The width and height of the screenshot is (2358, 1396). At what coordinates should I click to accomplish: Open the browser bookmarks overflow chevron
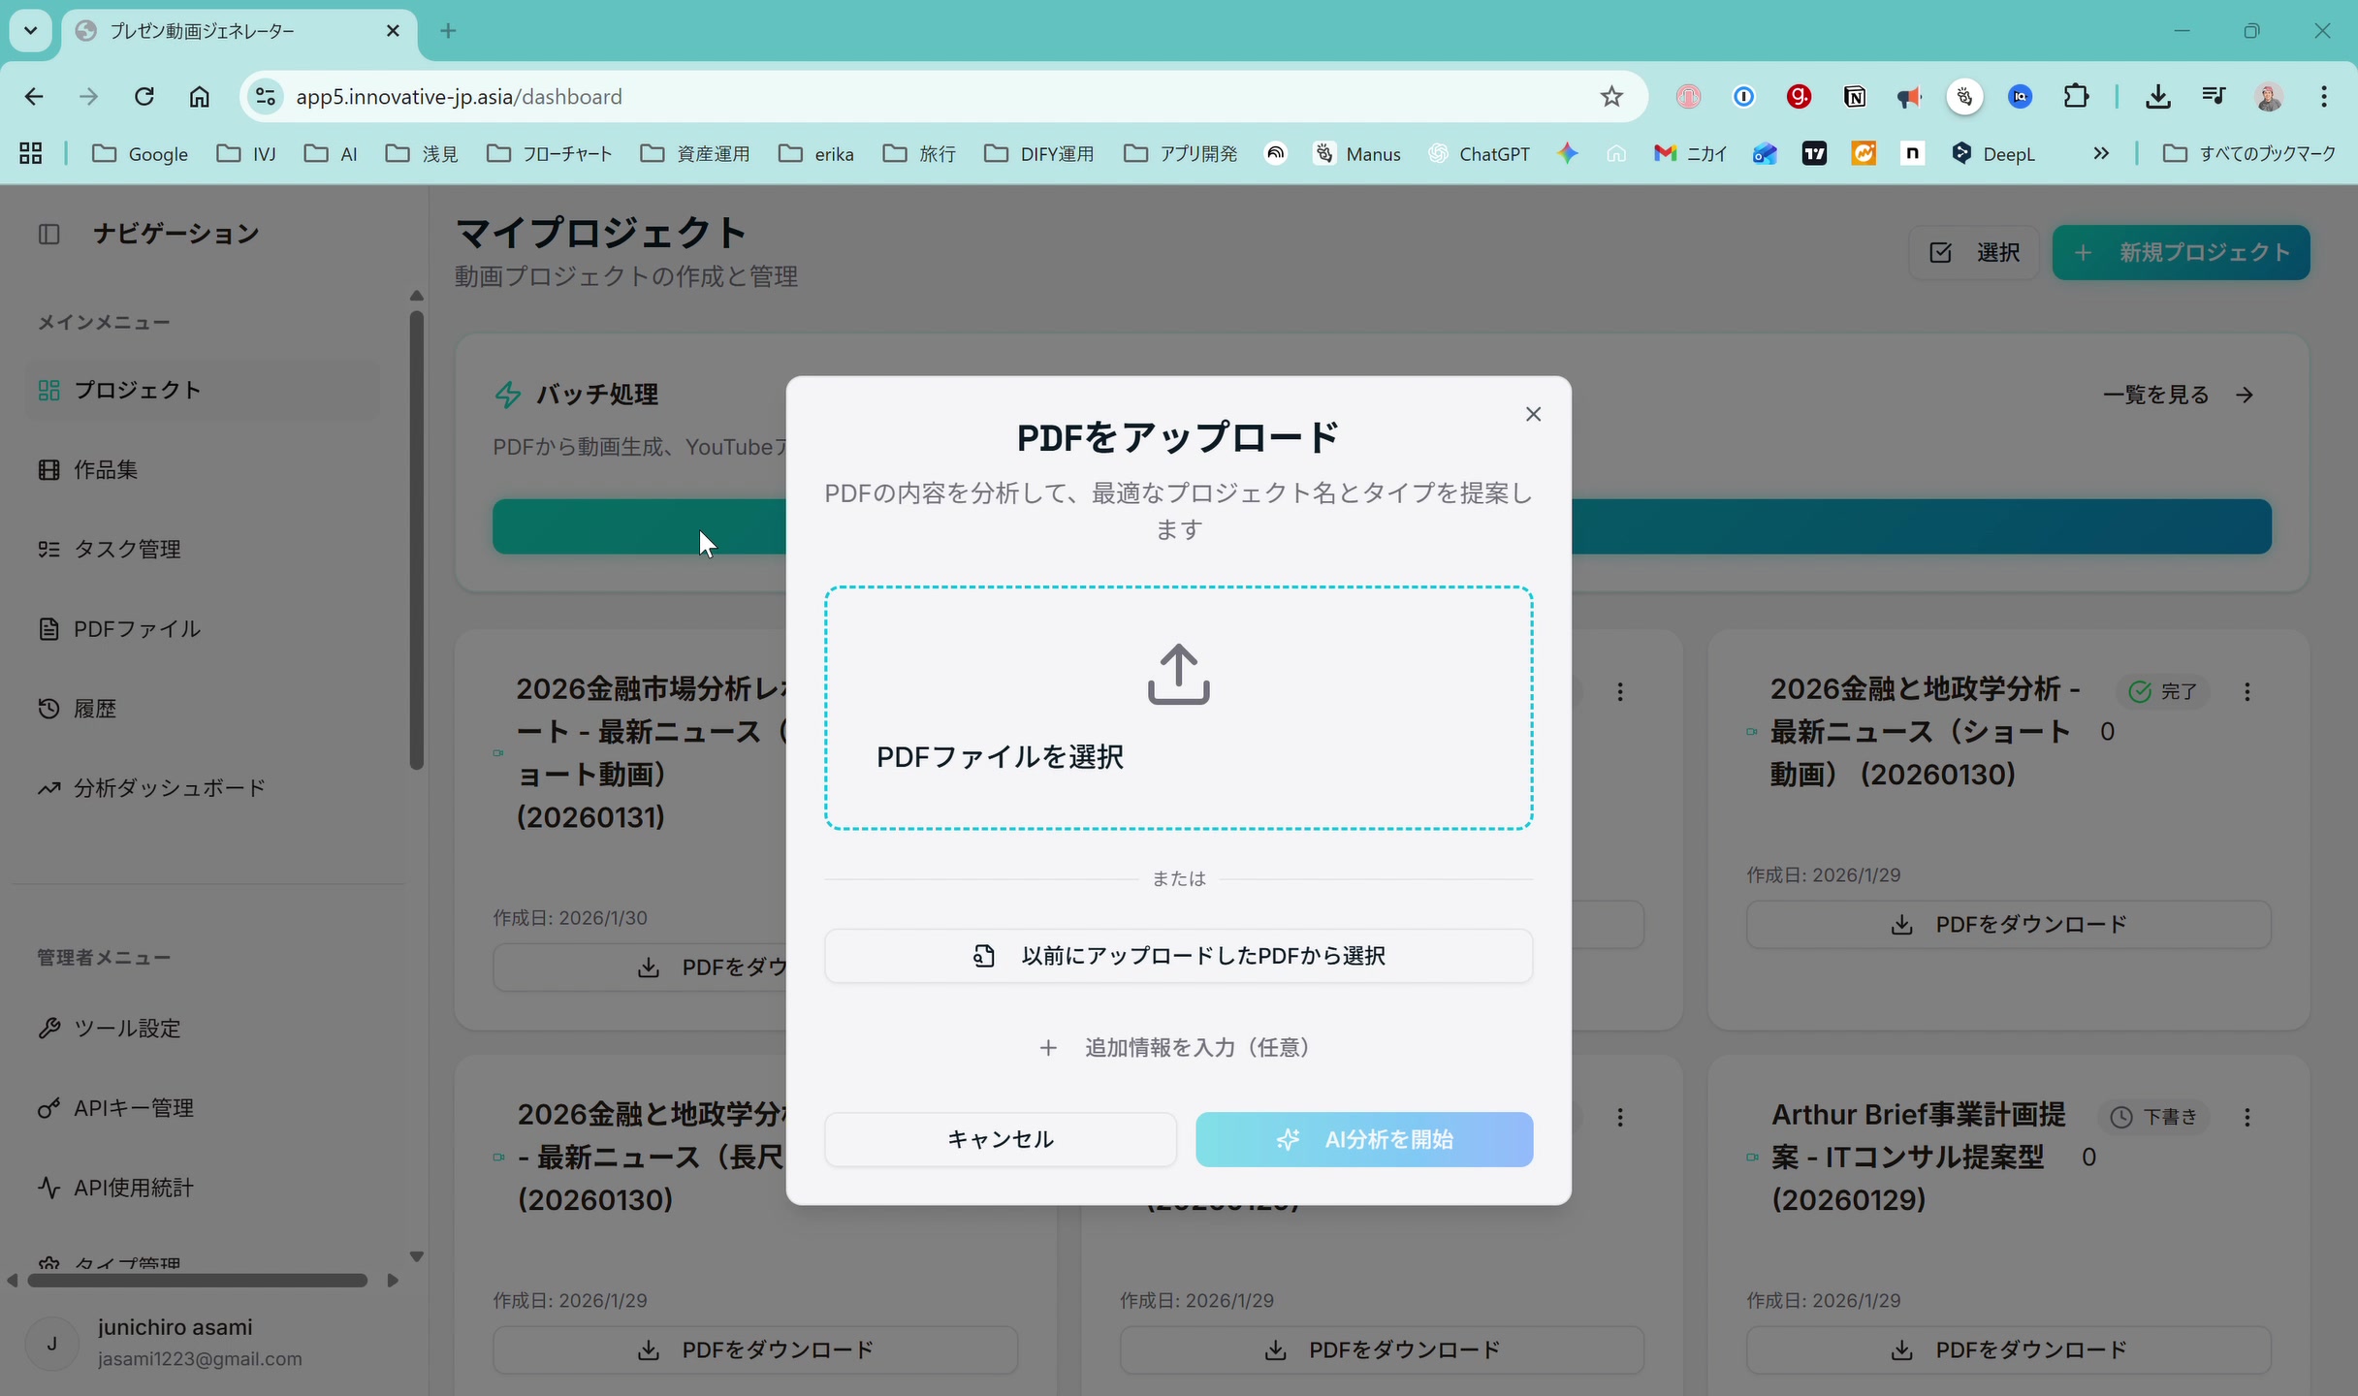pyautogui.click(x=2100, y=153)
